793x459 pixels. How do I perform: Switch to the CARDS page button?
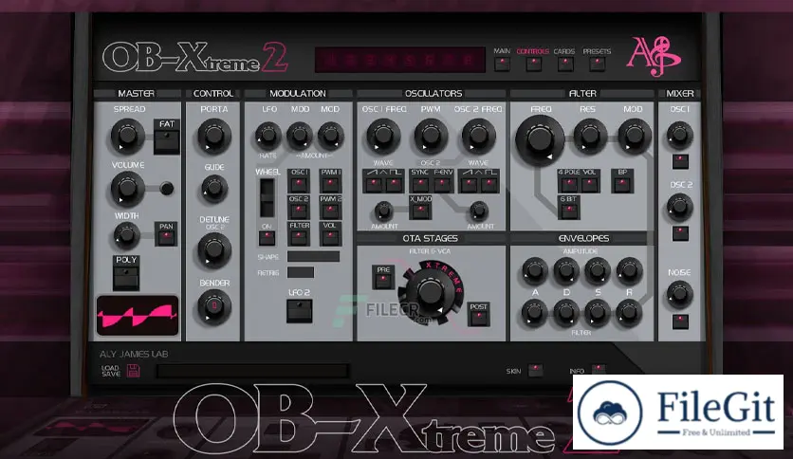pos(565,64)
